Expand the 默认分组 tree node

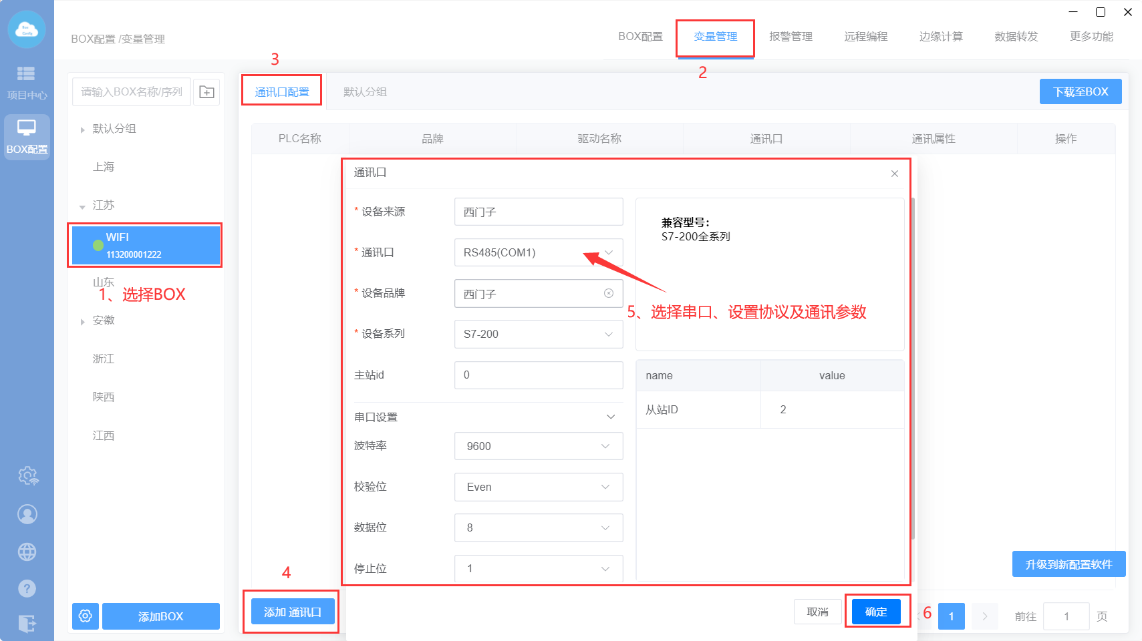coord(83,130)
